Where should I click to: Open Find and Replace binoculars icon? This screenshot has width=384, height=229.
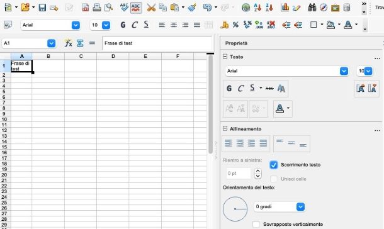point(312,8)
